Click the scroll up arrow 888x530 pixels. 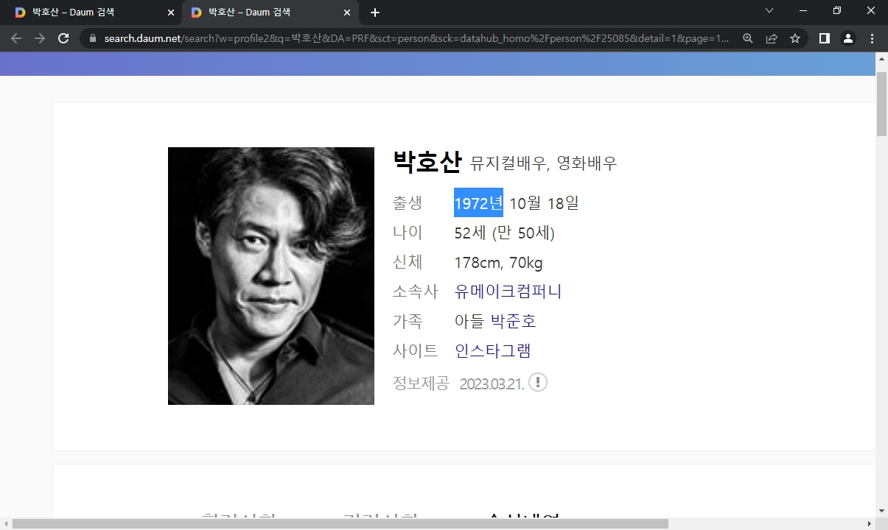click(x=881, y=59)
